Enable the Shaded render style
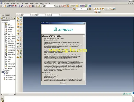This screenshot has width=134, height=102. 77,6
